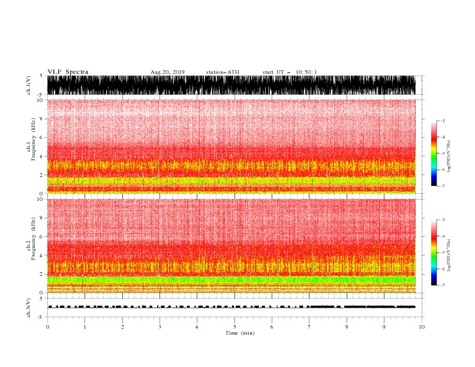This screenshot has width=475, height=367.
Task: Click the "station=ATH" header text
Action: [x=223, y=72]
